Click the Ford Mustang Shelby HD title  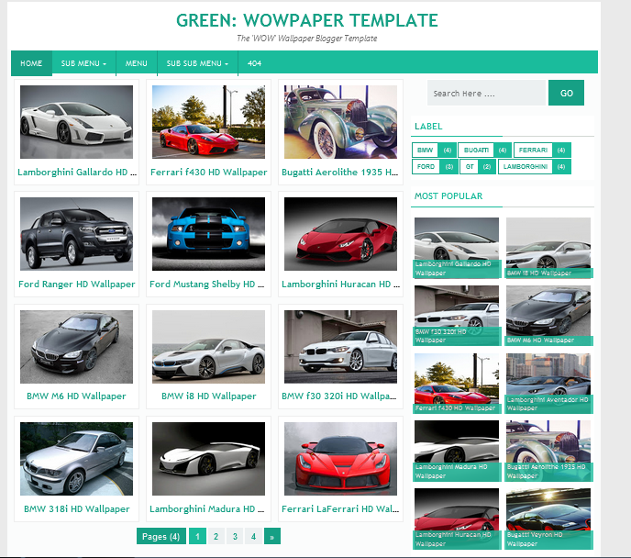click(207, 285)
